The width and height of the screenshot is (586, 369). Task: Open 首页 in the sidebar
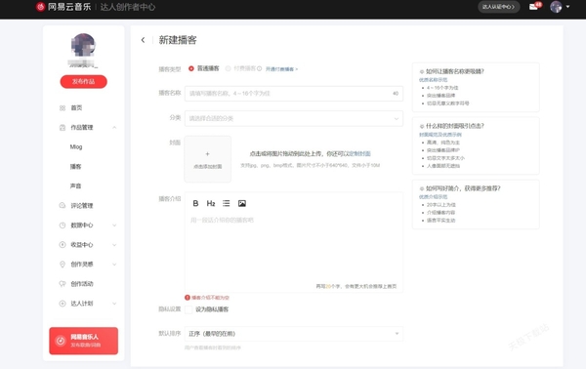point(76,108)
